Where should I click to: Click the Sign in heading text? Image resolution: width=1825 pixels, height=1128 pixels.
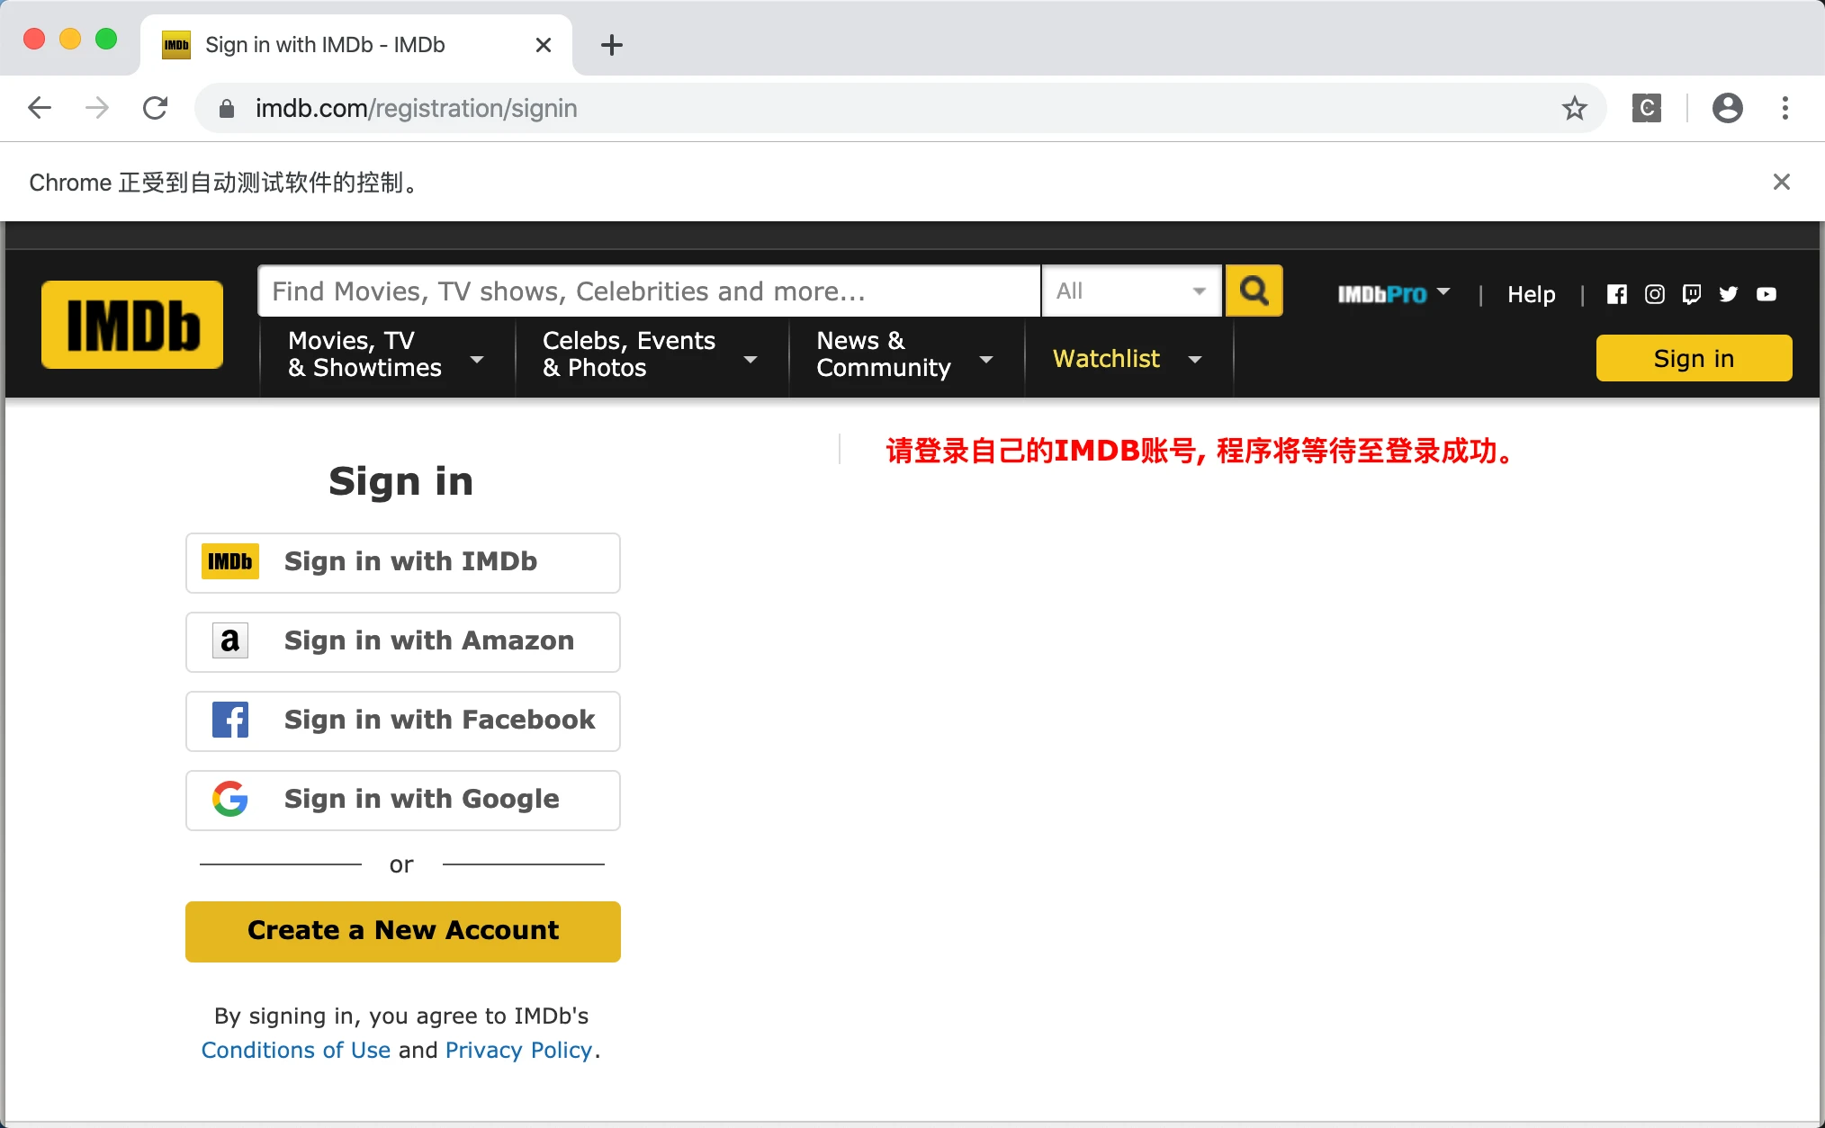click(x=401, y=480)
